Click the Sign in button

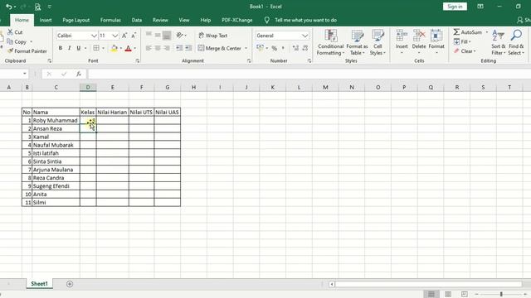pyautogui.click(x=455, y=7)
